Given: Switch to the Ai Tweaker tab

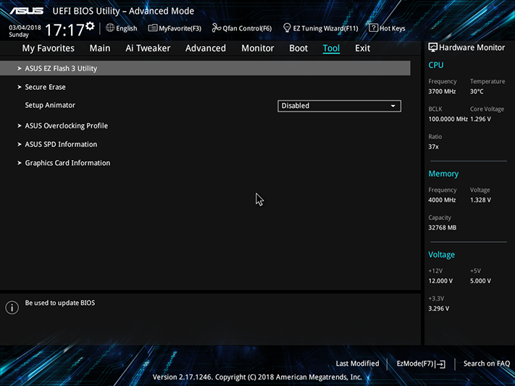Looking at the screenshot, I should click(x=148, y=49).
